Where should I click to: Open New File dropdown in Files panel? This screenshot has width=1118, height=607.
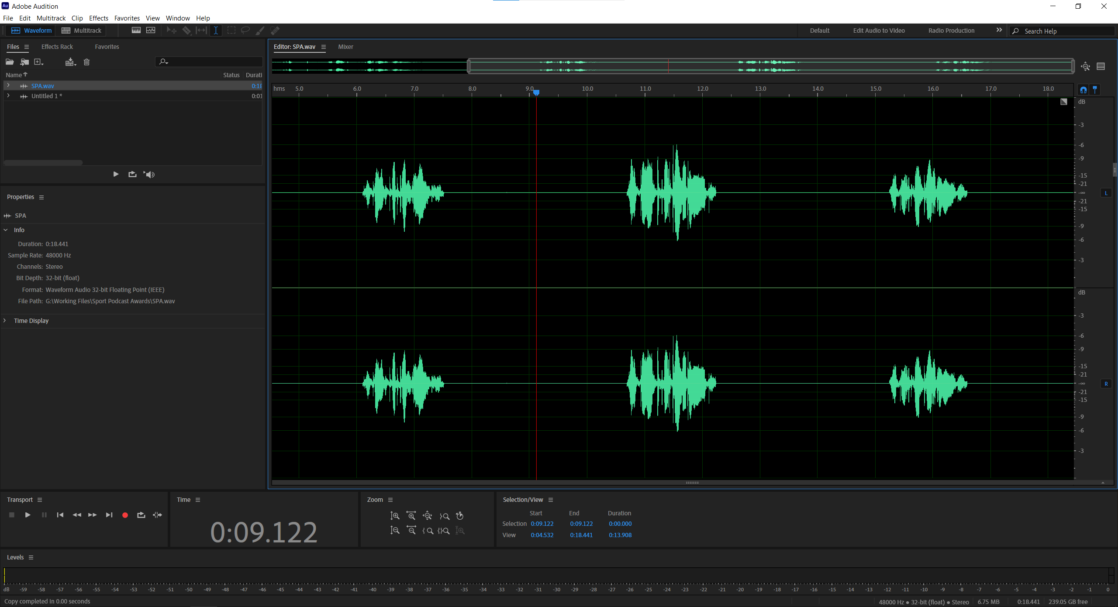click(39, 62)
